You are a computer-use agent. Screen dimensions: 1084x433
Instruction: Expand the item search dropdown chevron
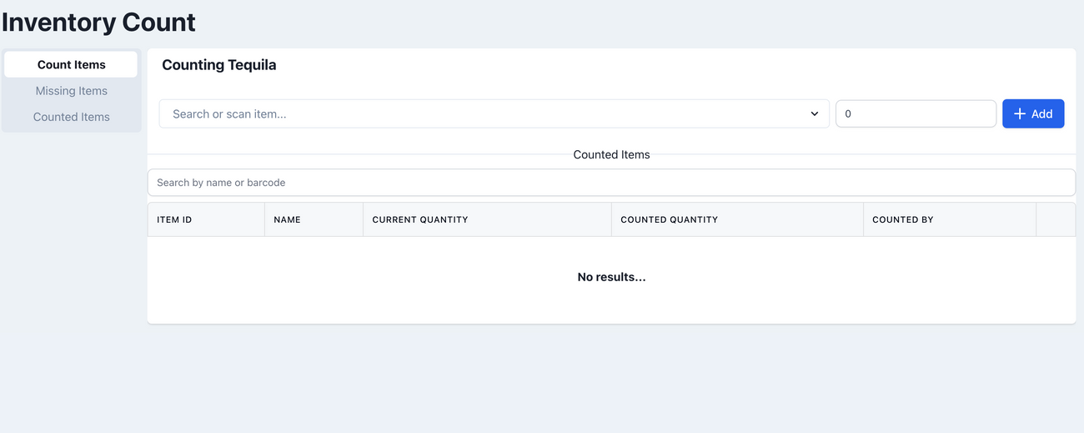click(x=815, y=114)
